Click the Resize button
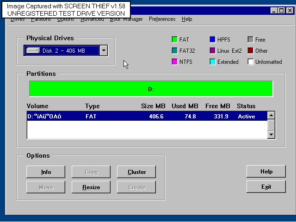 tap(91, 187)
